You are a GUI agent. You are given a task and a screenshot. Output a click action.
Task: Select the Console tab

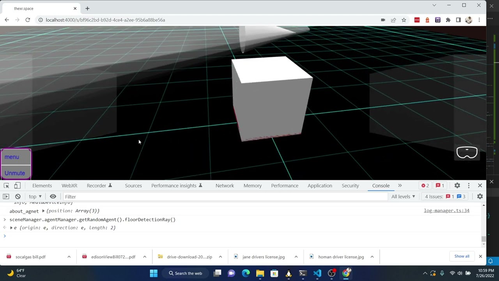[381, 185]
